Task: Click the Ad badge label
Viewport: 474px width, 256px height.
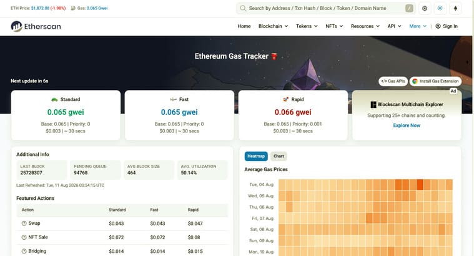Action: [453, 91]
